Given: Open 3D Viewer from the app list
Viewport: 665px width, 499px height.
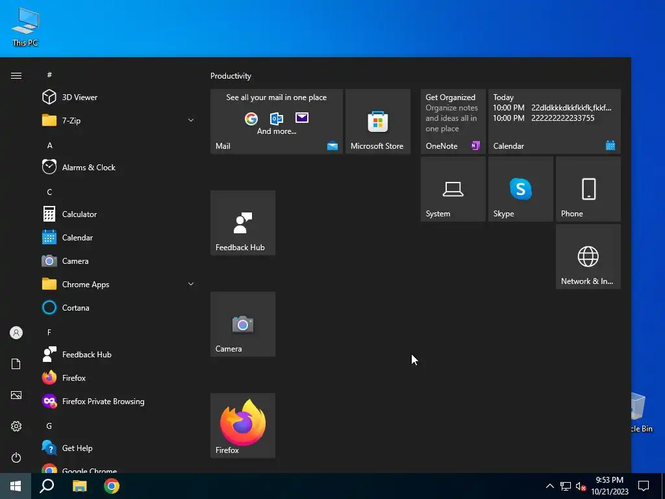Looking at the screenshot, I should [x=119, y=97].
